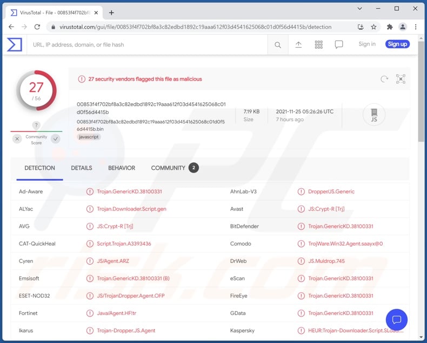The height and width of the screenshot is (343, 427).
Task: Click the page vertical scrollbar
Action: point(421,91)
